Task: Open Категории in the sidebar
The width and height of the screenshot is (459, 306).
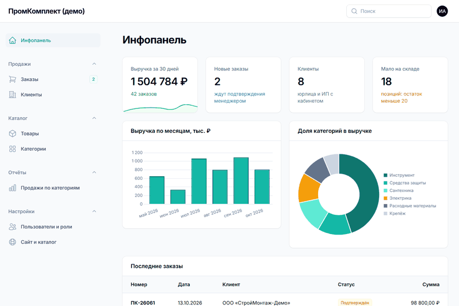Action: tap(53, 149)
